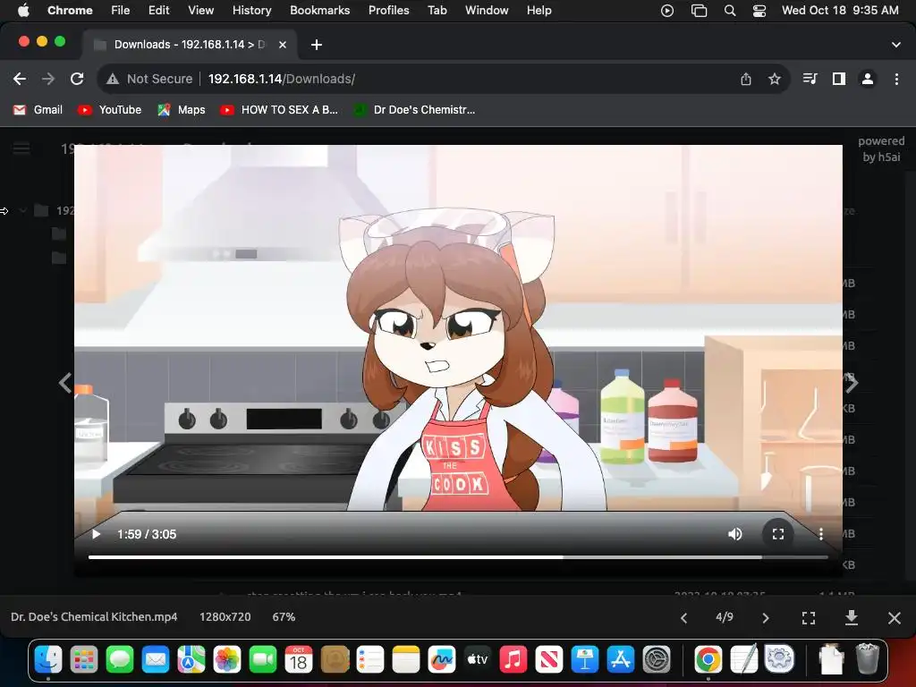Viewport: 916px width, 687px height.
Task: Open App Store from the Dock
Action: coord(621,660)
